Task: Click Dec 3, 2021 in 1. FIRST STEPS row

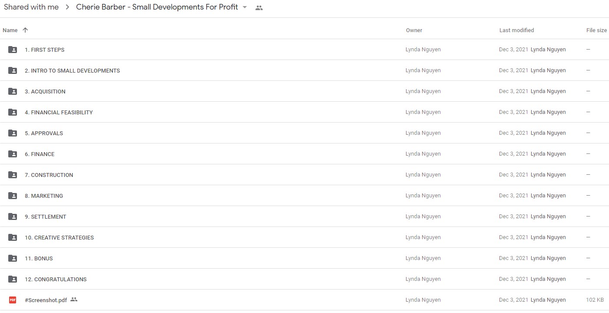Action: pyautogui.click(x=513, y=50)
